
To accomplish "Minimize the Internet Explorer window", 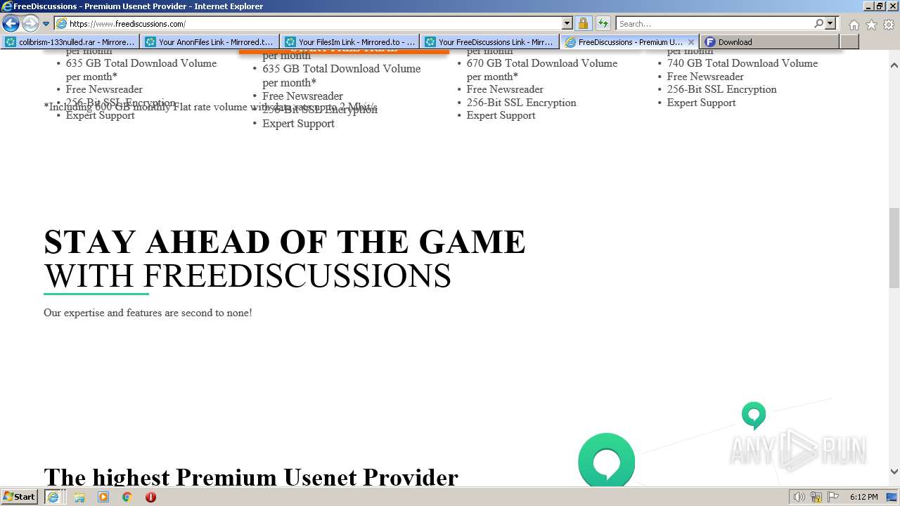I will pos(867,6).
